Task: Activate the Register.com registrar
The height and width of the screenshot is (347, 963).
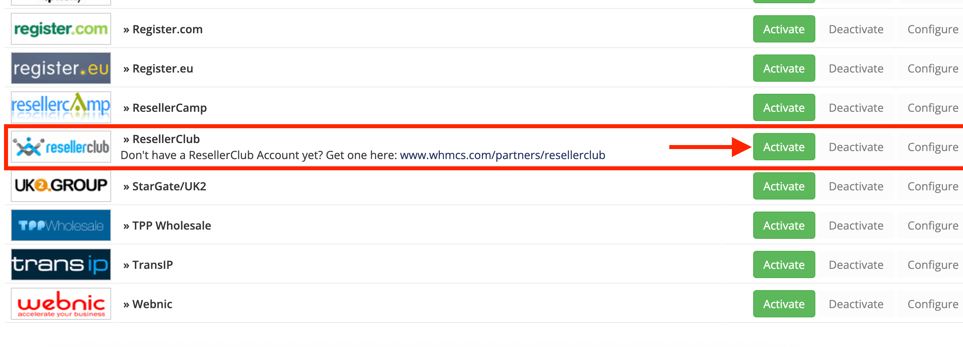Action: (784, 29)
